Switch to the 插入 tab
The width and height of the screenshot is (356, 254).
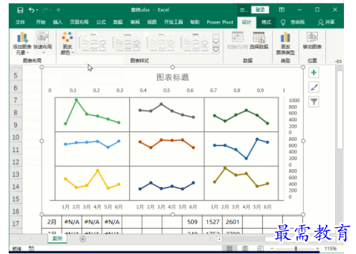point(58,22)
